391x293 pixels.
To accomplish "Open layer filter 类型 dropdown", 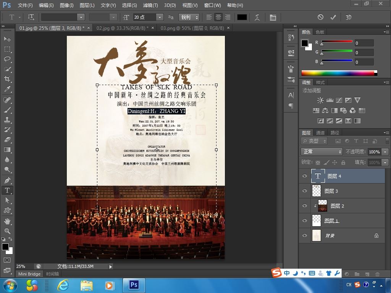I will (x=314, y=141).
